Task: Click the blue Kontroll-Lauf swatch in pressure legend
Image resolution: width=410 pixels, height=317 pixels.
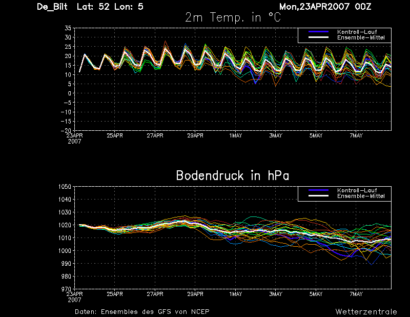Action: coord(318,190)
